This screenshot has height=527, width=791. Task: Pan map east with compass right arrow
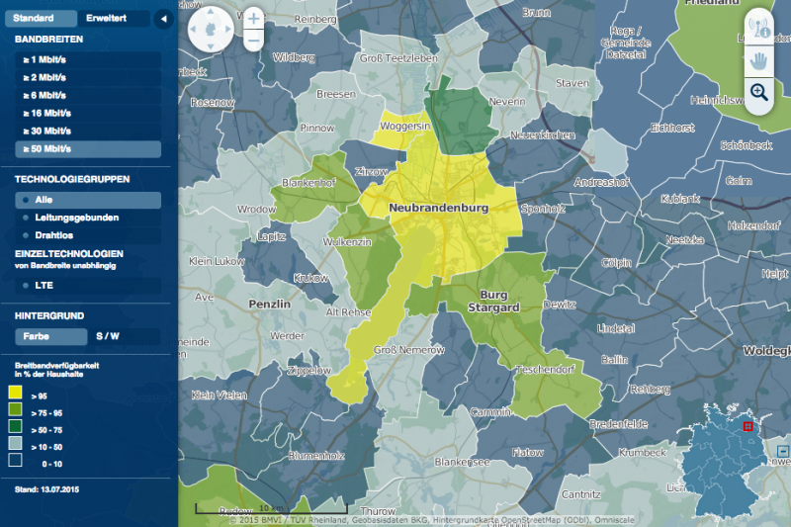(x=229, y=31)
